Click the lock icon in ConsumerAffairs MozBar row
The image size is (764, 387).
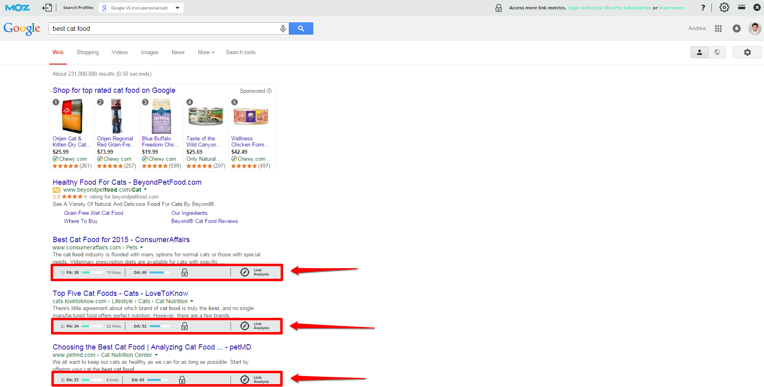184,273
